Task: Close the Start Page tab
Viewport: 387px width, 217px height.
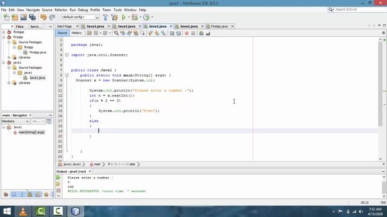Action: (77, 27)
